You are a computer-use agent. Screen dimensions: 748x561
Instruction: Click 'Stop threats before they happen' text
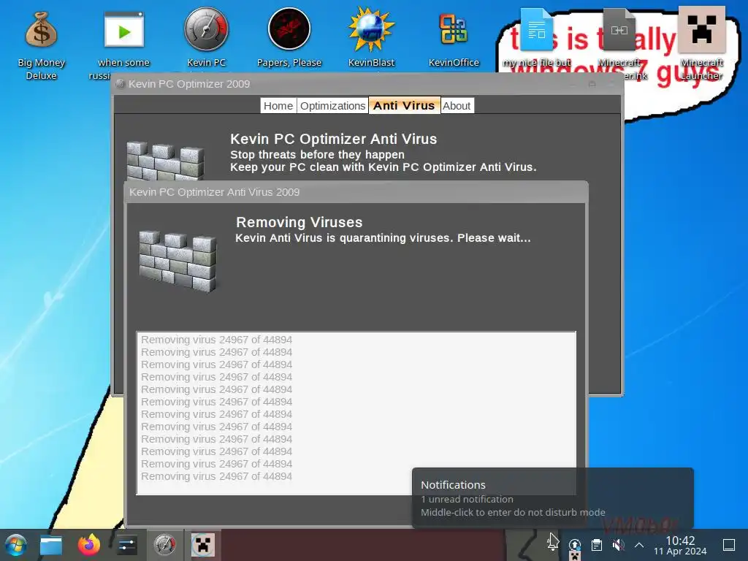coord(317,155)
